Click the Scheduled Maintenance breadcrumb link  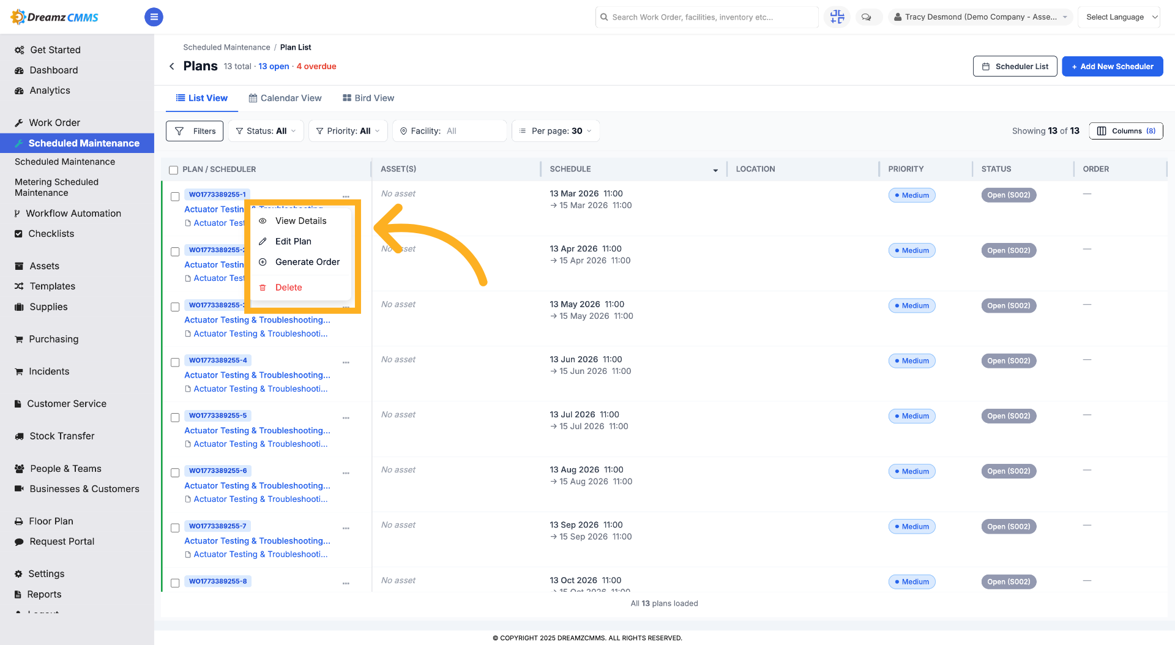point(226,47)
